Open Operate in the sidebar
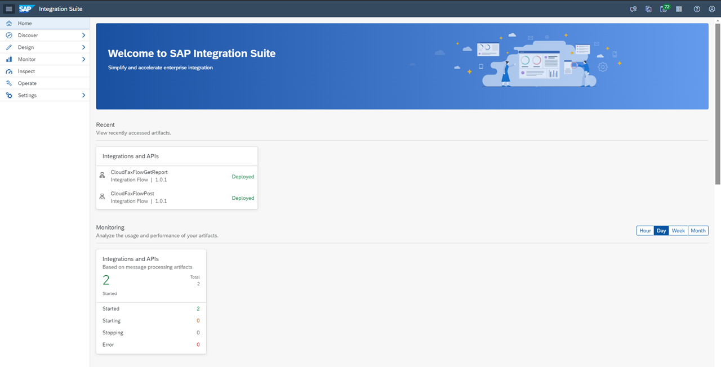 tap(27, 83)
